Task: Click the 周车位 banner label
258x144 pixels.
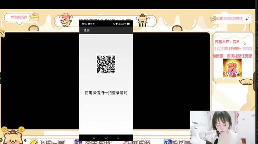Action: pos(141,142)
